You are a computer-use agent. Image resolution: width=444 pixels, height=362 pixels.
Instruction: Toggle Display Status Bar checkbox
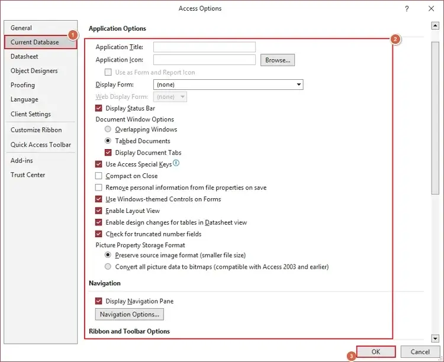pos(98,108)
